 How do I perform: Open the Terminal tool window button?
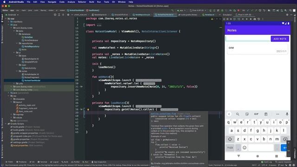point(42,162)
